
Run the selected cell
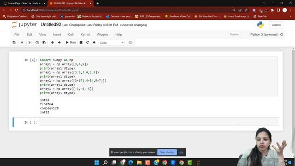pos(71,42)
